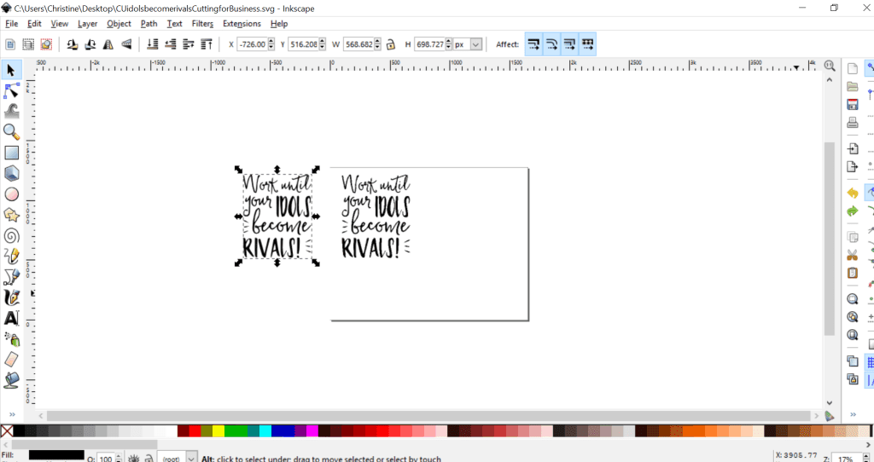Viewport: 874px width, 462px height.
Task: Click the horizontal canvas scrollbar
Action: click(x=428, y=416)
